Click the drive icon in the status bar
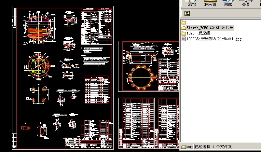 click(184, 147)
